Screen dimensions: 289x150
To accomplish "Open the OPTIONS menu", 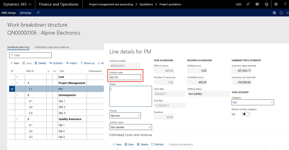I will pos(25,13).
